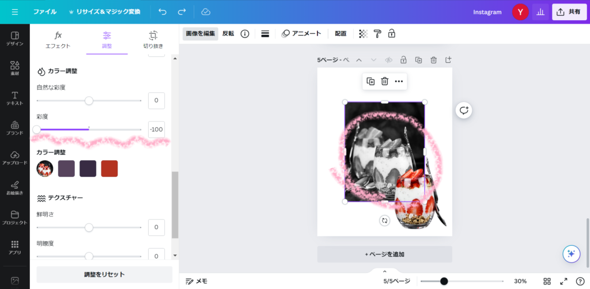The width and height of the screenshot is (590, 289).
Task: Open the floating more options dots
Action: click(399, 82)
